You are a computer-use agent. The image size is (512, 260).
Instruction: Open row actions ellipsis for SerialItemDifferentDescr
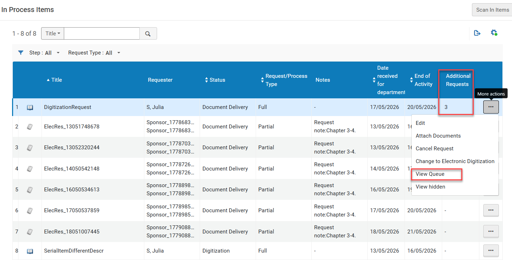(491, 250)
